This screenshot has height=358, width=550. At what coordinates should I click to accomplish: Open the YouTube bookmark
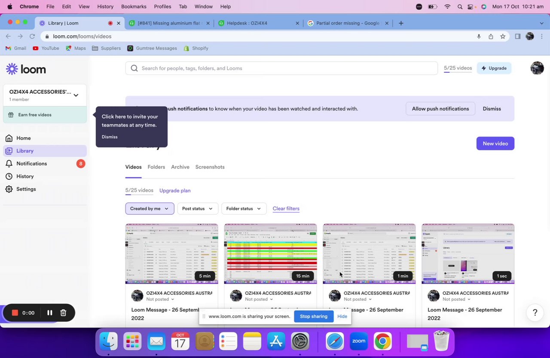tap(46, 48)
